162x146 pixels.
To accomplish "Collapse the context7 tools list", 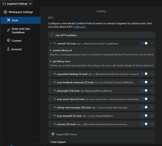I will coord(51,43).
